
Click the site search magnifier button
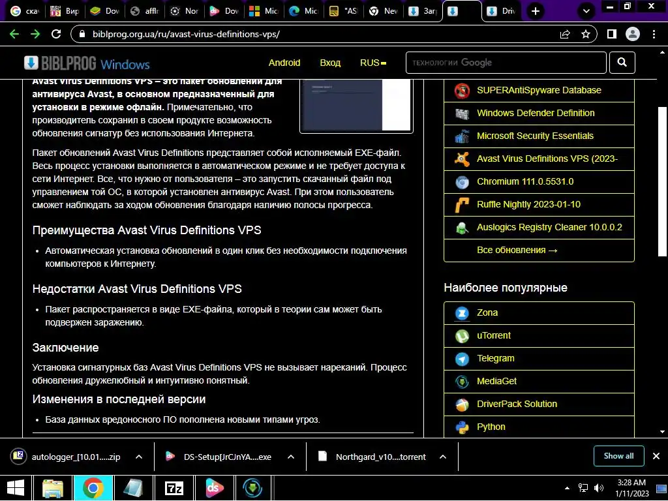622,63
